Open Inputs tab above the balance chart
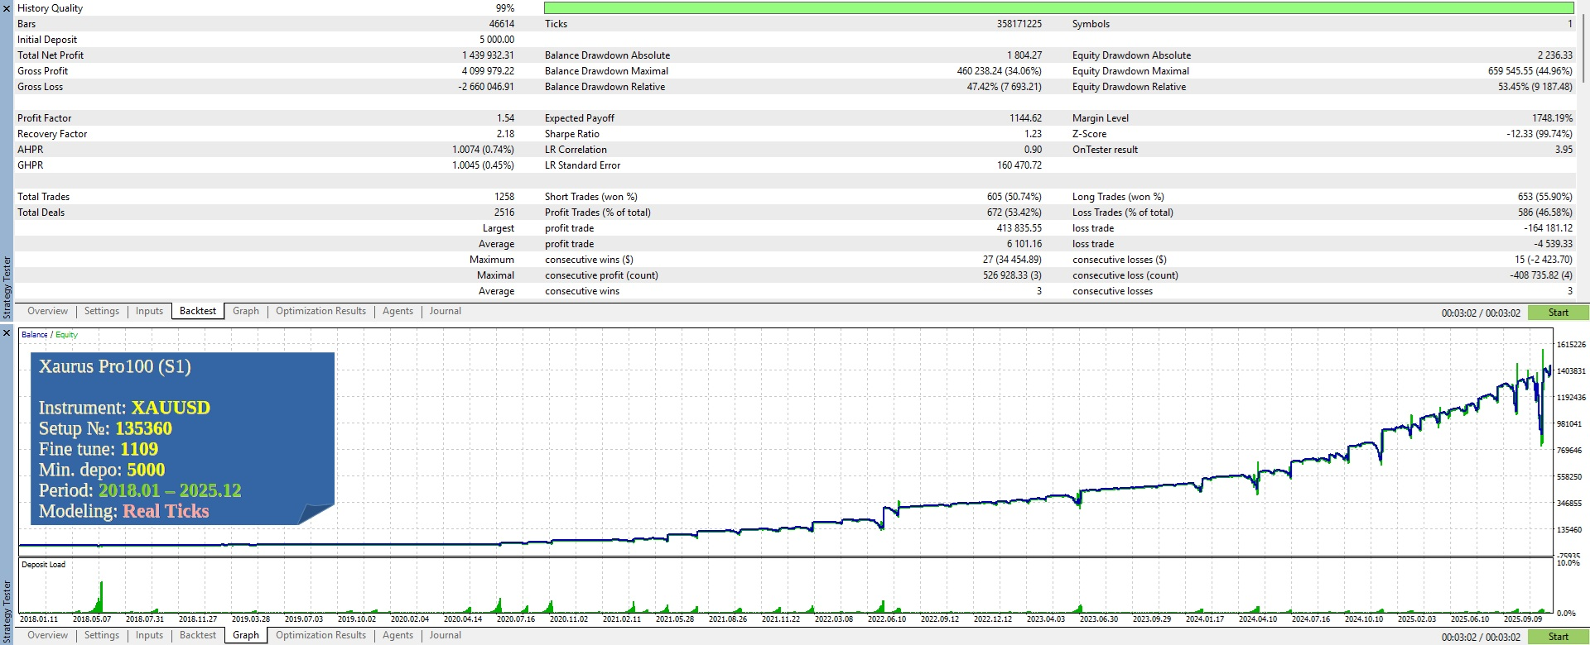The width and height of the screenshot is (1590, 645). coord(149,311)
